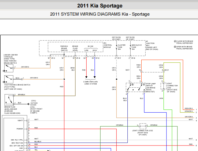
Task: Click the "YEL" wire label at pin 12
Action: click(x=36, y=150)
